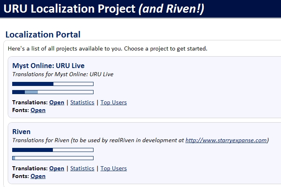View Statistics for Myst Online: URU Live
This screenshot has width=281, height=187.
click(x=82, y=102)
